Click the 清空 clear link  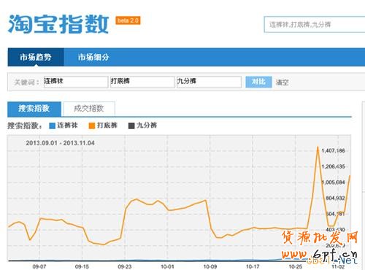283,82
